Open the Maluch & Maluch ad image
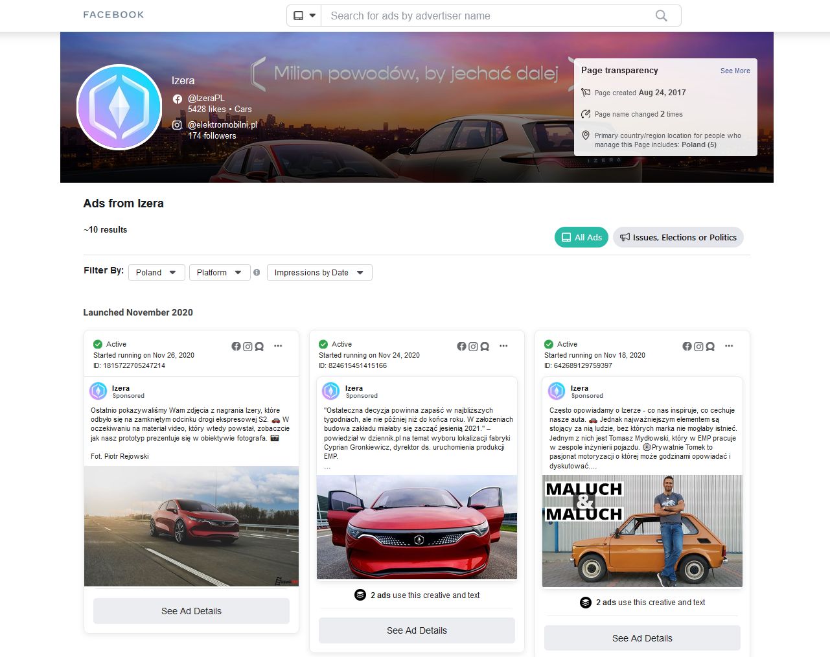830x657 pixels. (642, 531)
